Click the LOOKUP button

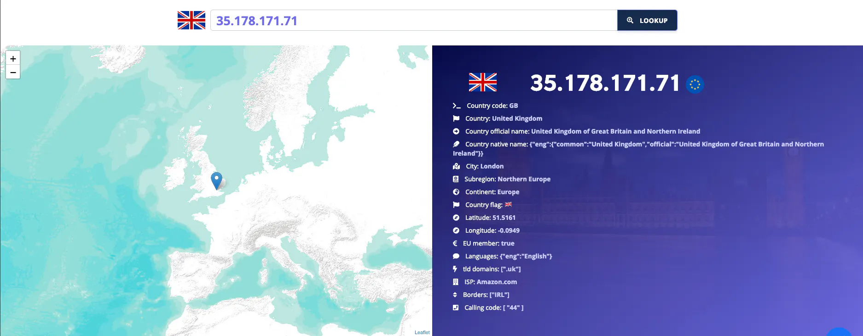point(647,20)
